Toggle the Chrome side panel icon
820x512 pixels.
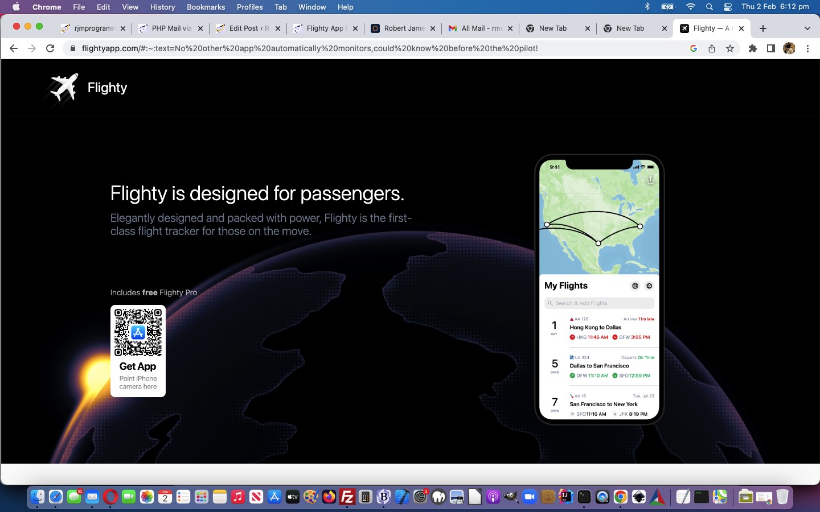coord(771,48)
